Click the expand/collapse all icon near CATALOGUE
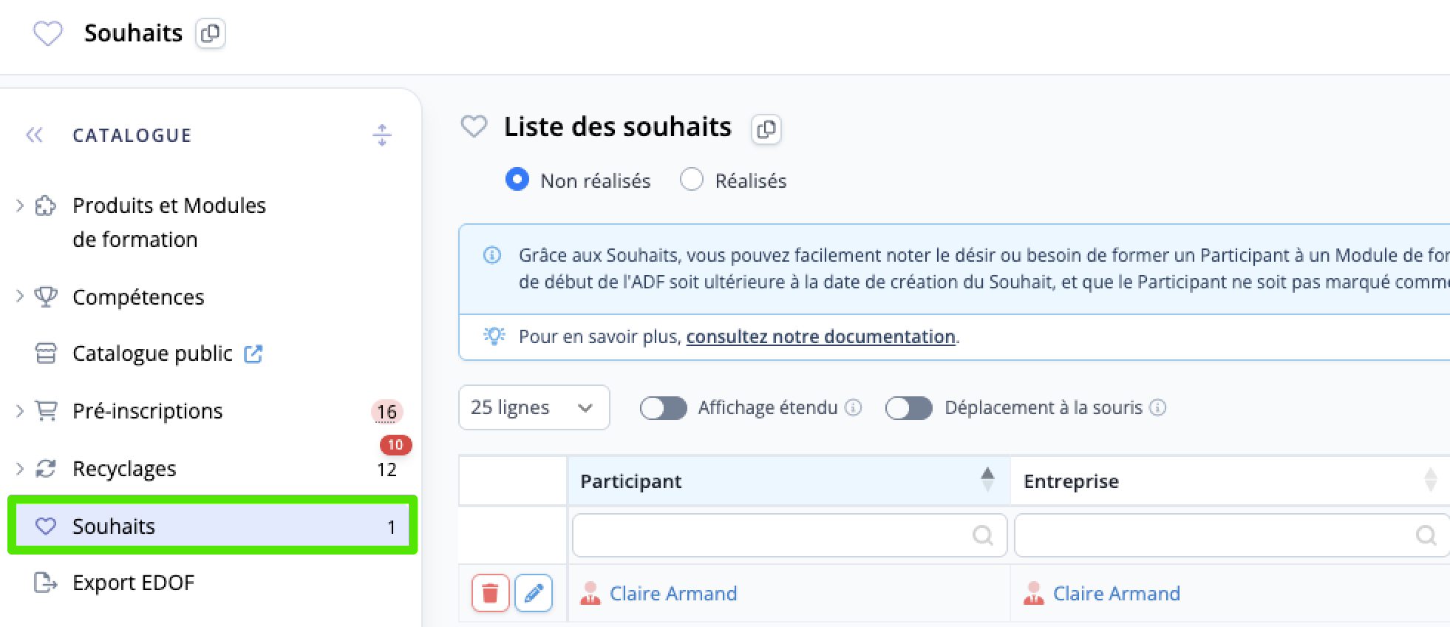This screenshot has width=1450, height=627. coord(382,135)
